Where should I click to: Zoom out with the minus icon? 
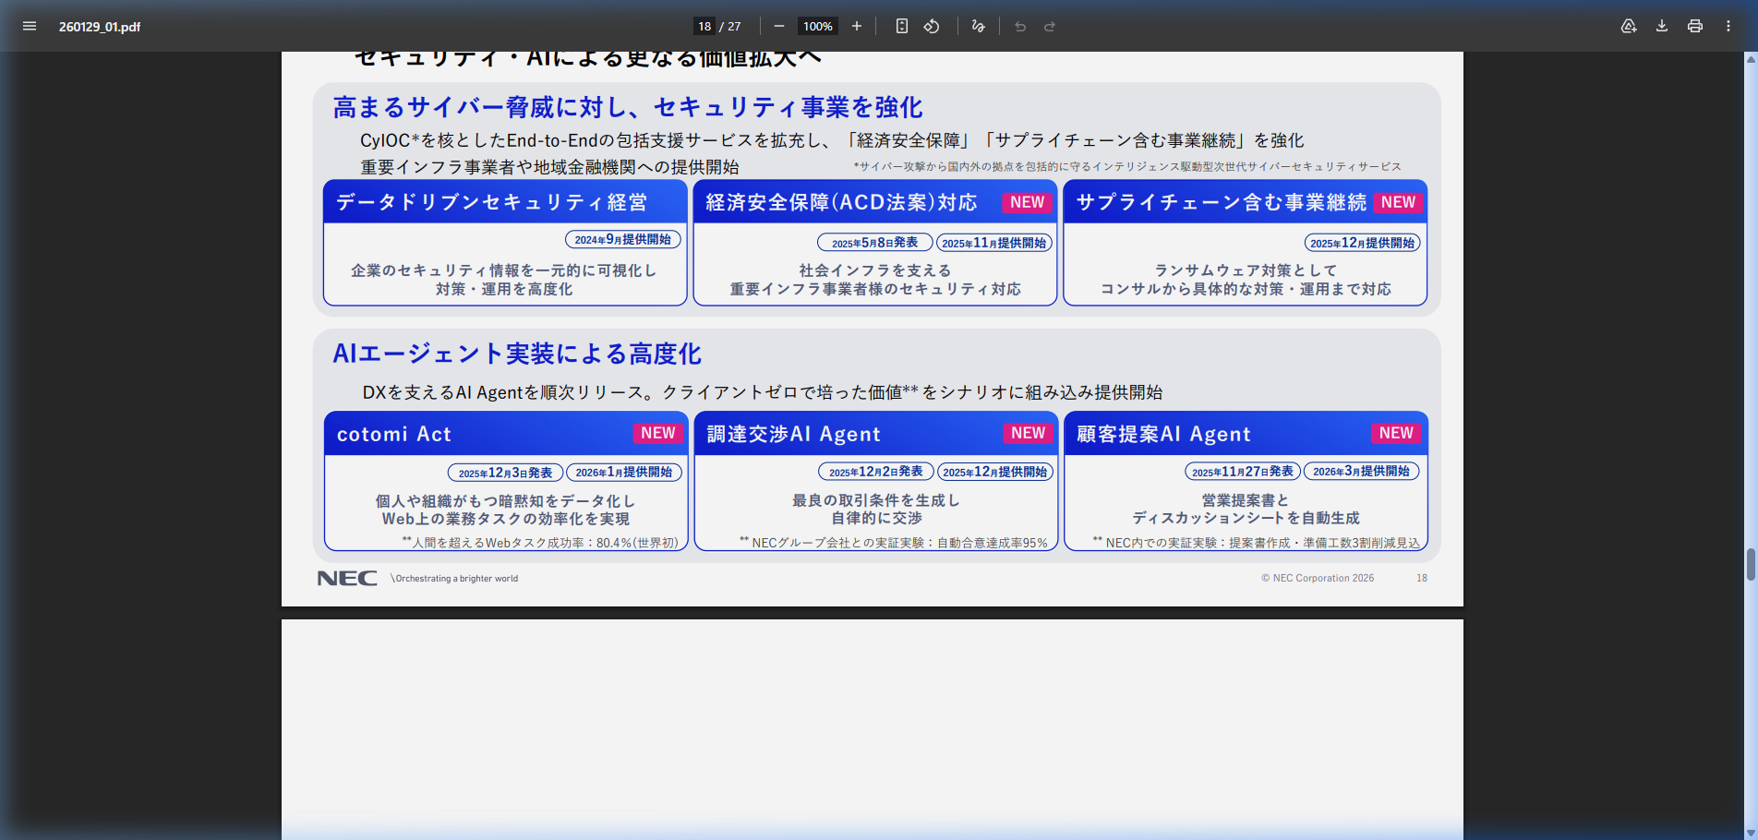click(780, 26)
